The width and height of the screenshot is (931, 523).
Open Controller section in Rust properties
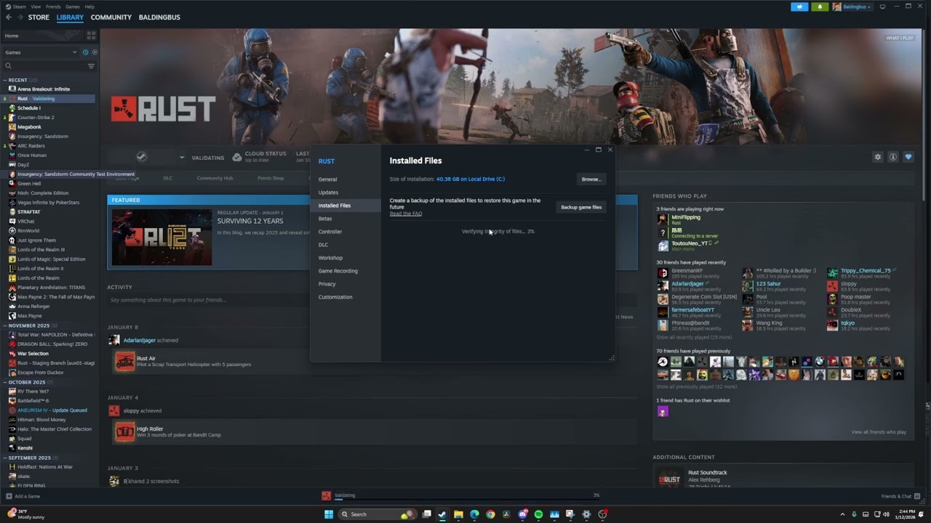[330, 232]
